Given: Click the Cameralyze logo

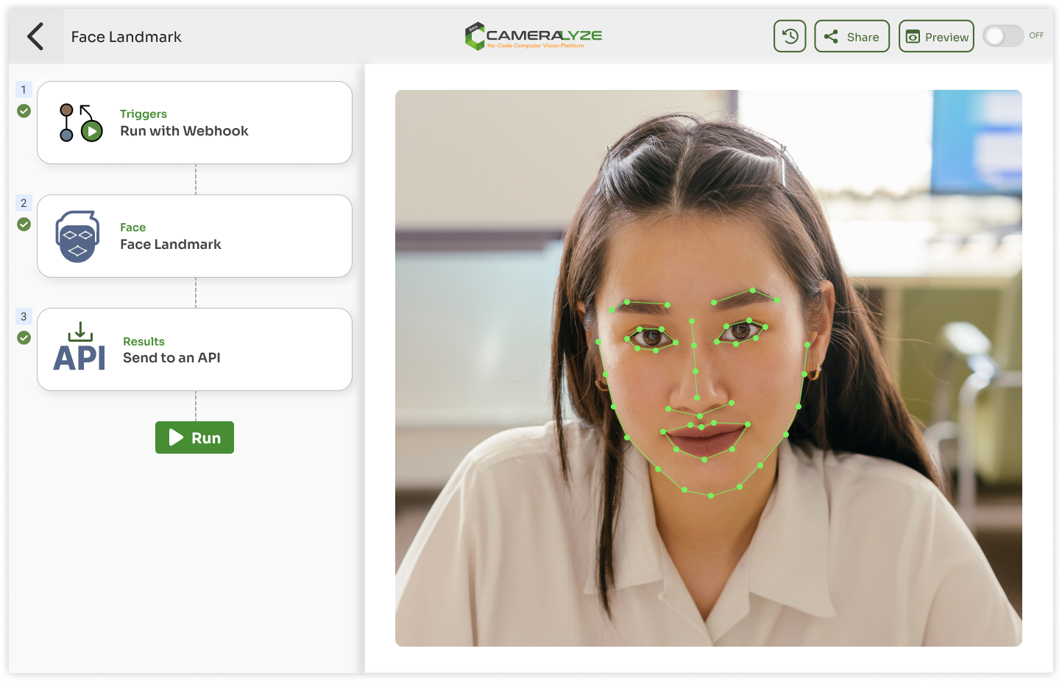Looking at the screenshot, I should (531, 35).
